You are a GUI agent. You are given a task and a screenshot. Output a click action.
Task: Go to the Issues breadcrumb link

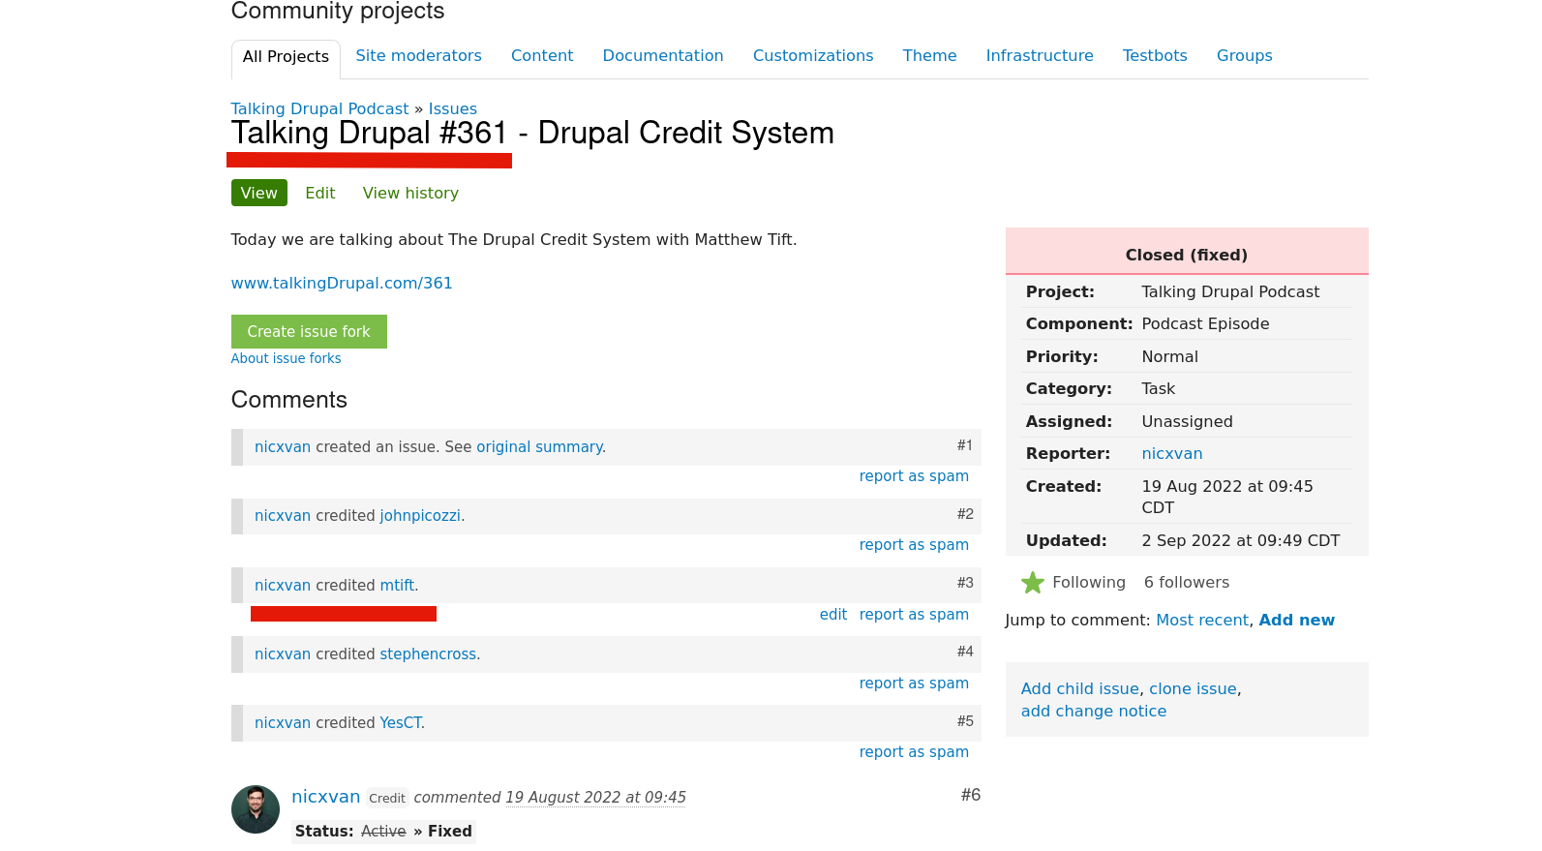coord(452,109)
